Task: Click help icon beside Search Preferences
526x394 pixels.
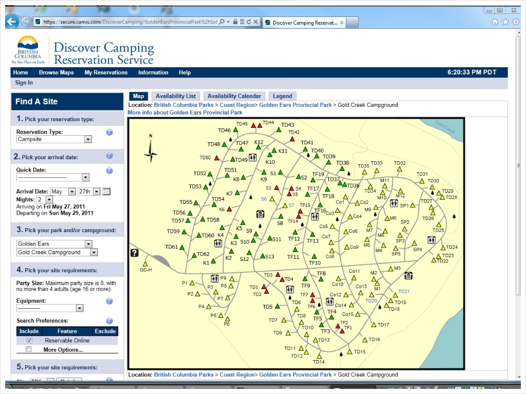Action: point(109,321)
